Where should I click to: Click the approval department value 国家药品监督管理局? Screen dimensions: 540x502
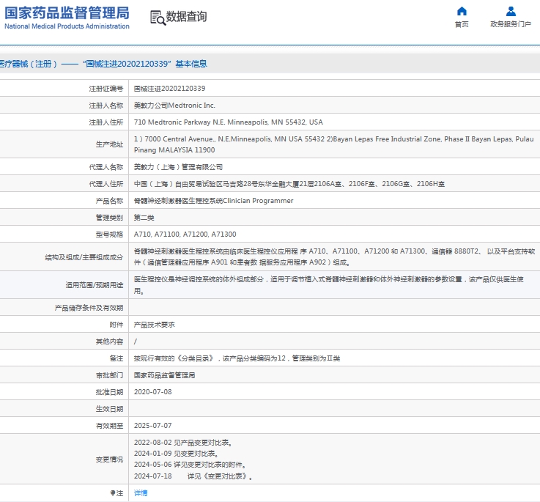pyautogui.click(x=164, y=375)
